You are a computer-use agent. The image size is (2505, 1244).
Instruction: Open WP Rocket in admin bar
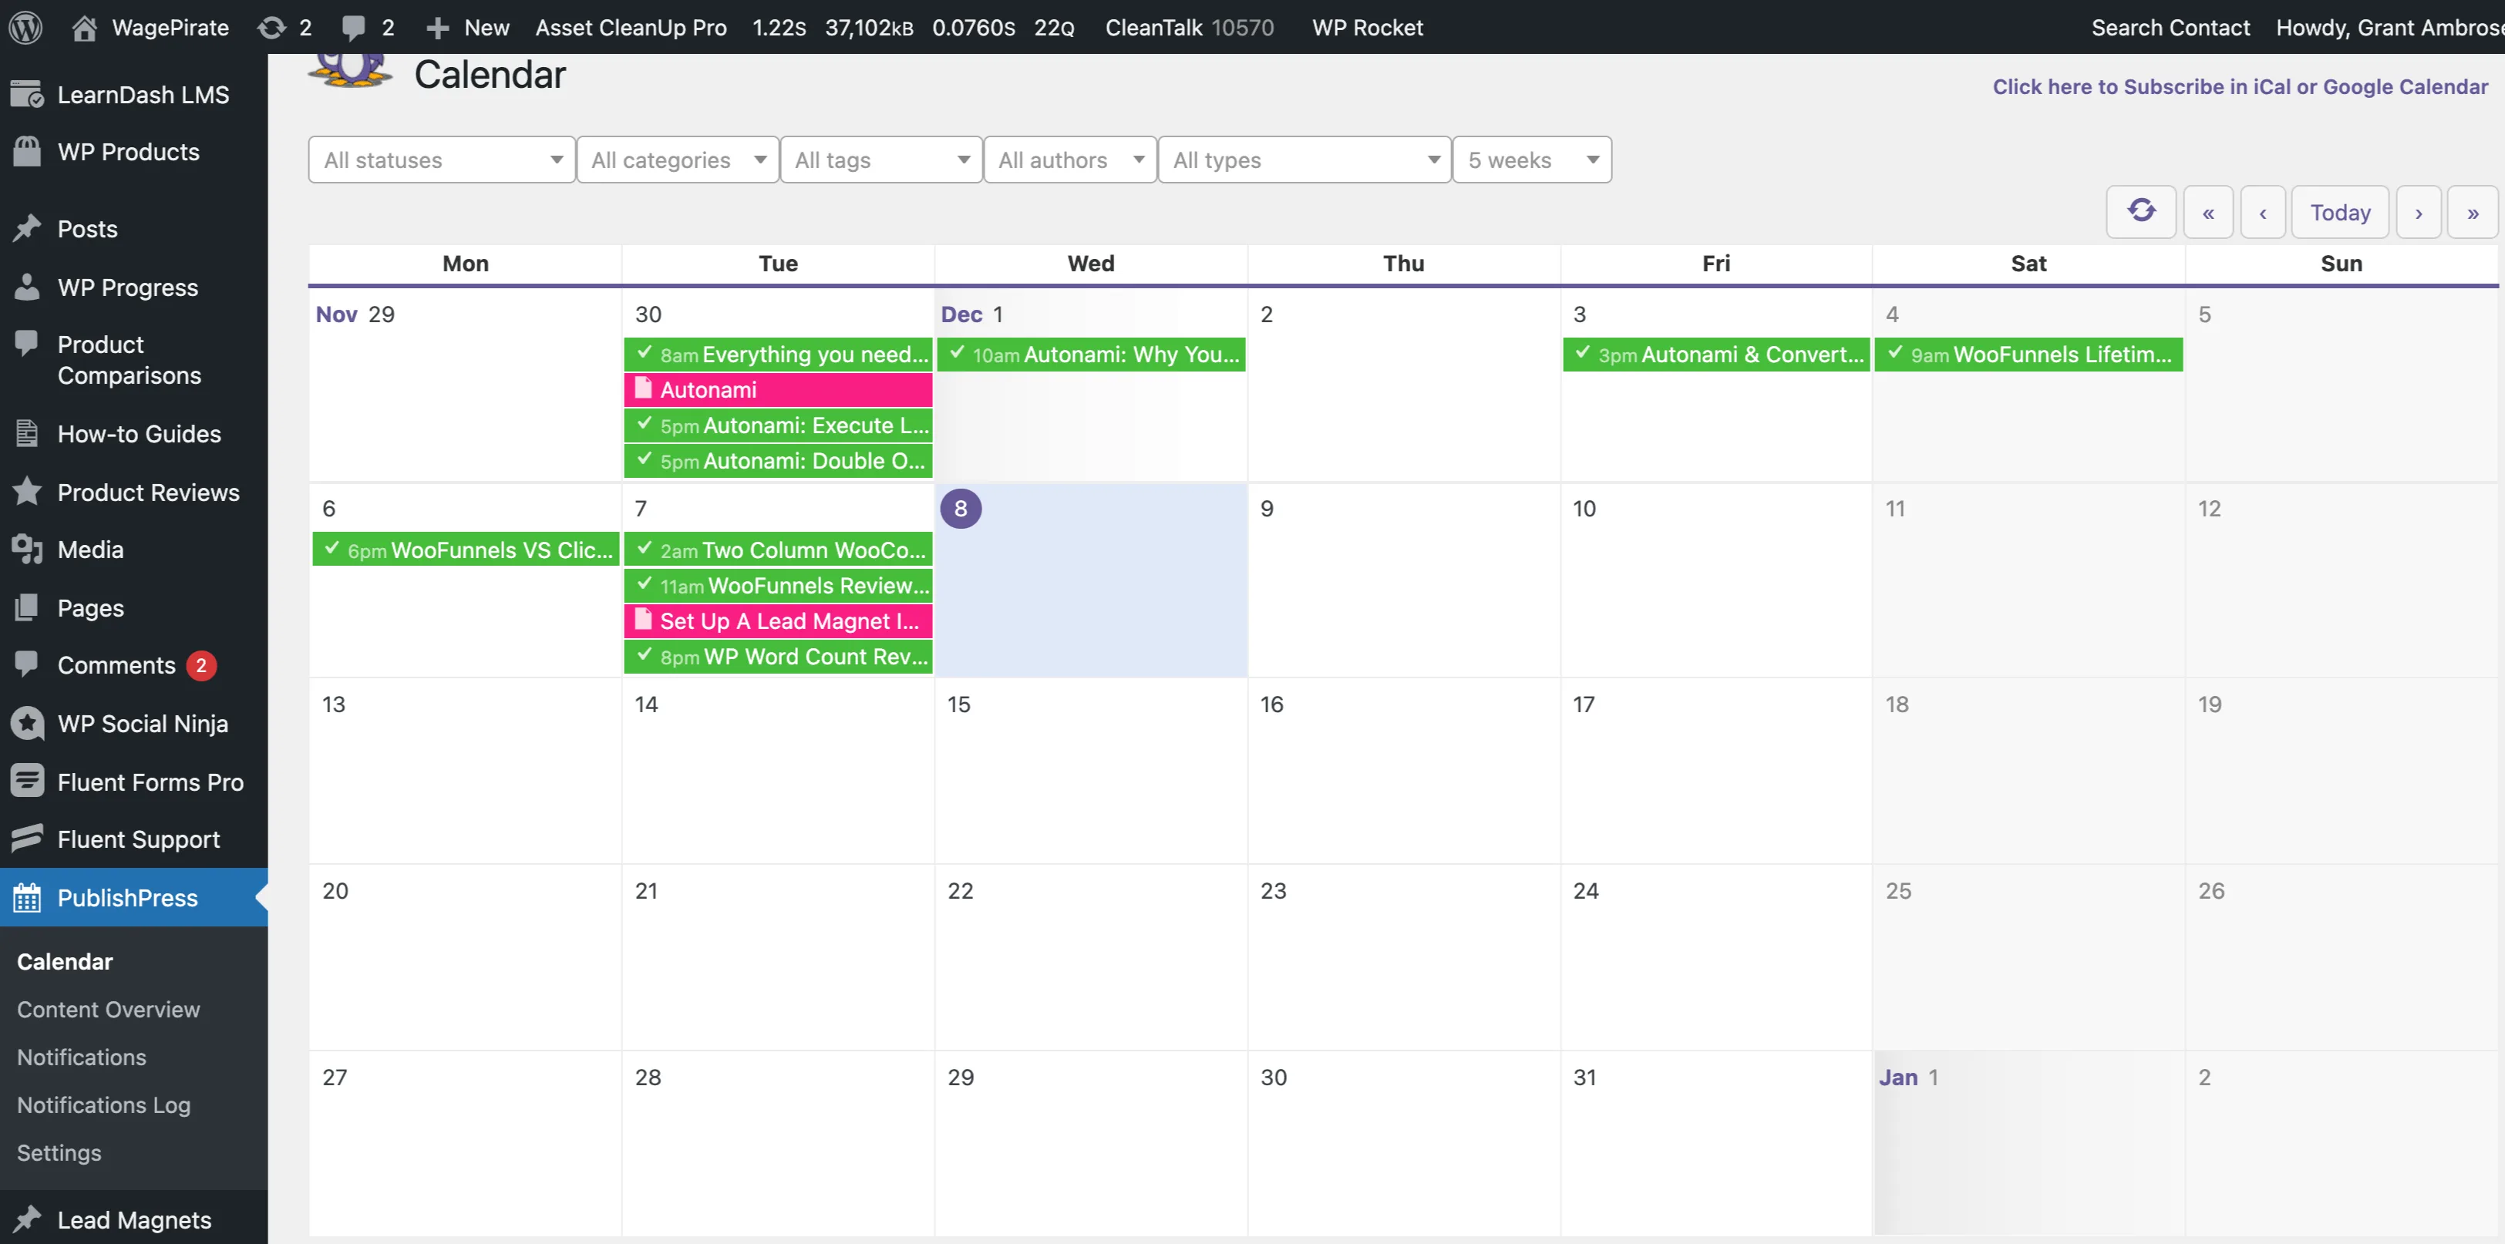point(1367,27)
